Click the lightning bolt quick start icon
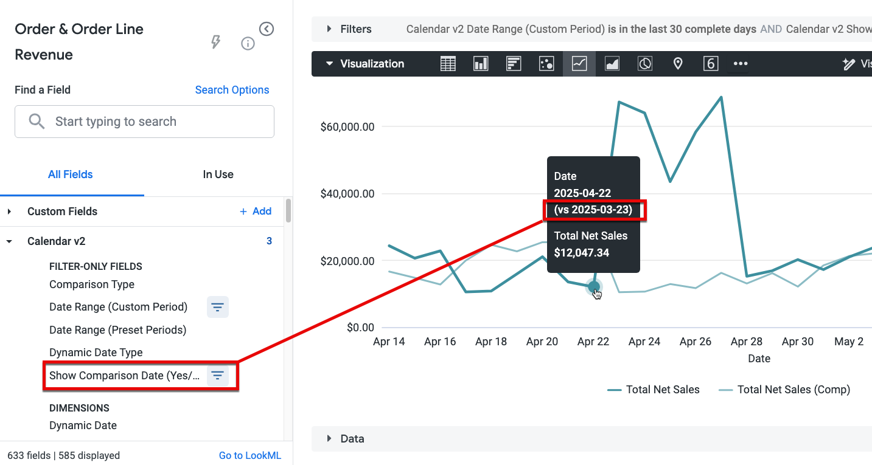872x465 pixels. pos(215,42)
